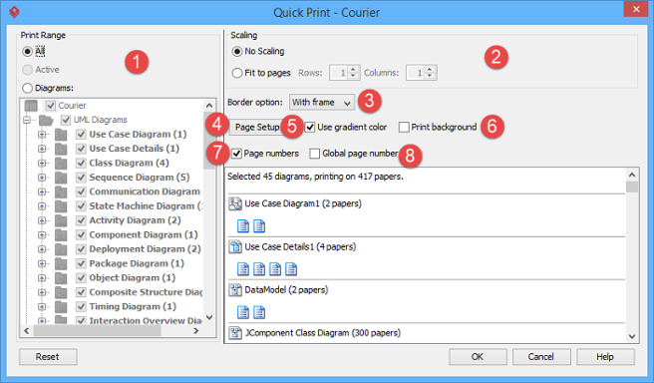Viewport: 654px width, 383px height.
Task: Click the Rows number field
Action: (339, 73)
